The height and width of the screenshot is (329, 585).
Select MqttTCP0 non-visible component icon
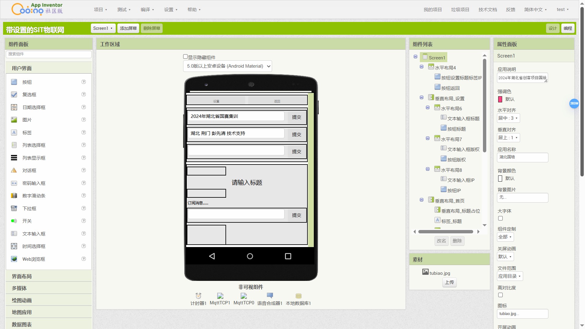pyautogui.click(x=244, y=296)
